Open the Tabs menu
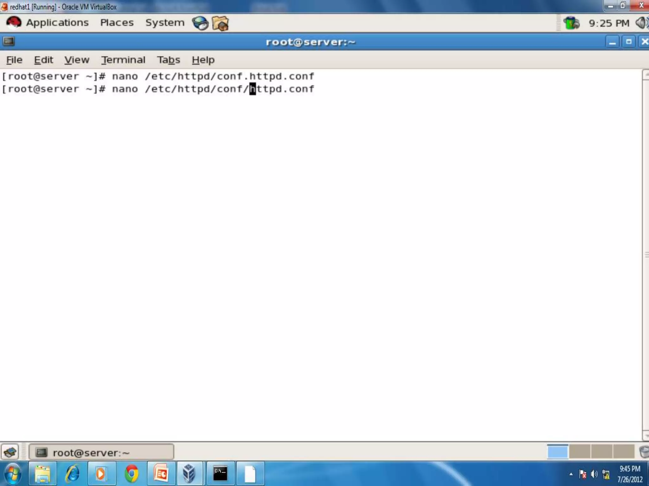 click(168, 60)
